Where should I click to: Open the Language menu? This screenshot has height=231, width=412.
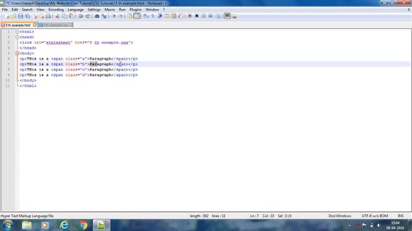pos(75,10)
